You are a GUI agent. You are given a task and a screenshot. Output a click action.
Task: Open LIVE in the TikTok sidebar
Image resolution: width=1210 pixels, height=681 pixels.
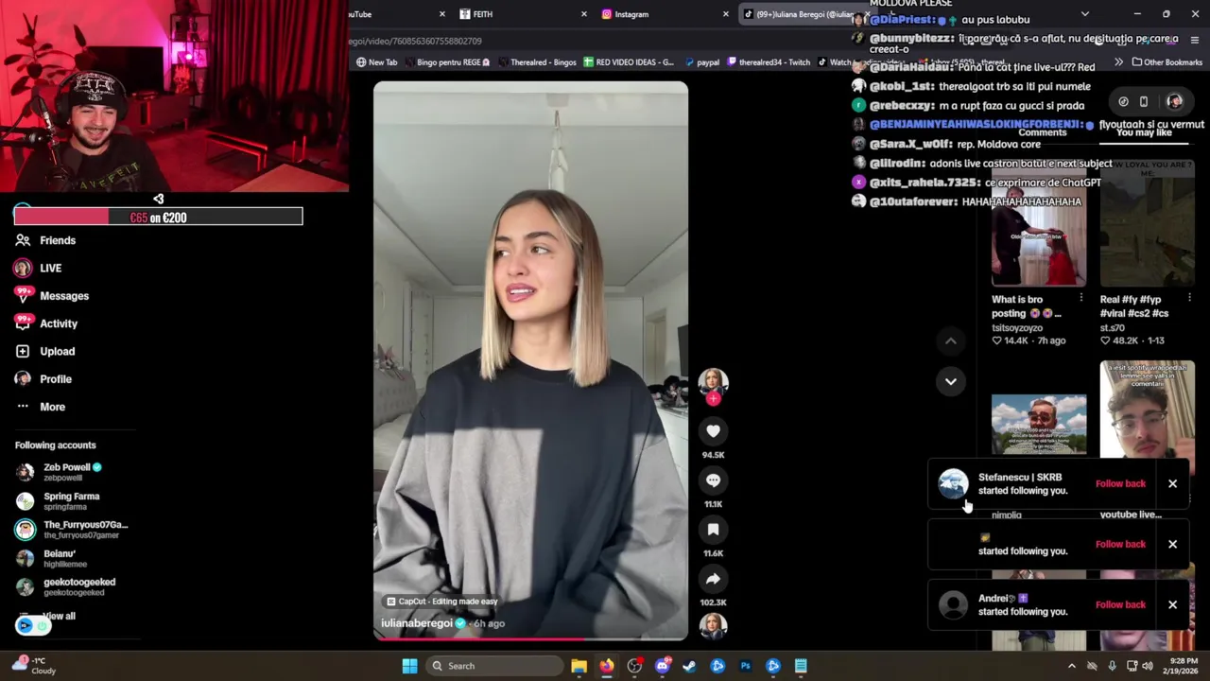tap(38, 268)
